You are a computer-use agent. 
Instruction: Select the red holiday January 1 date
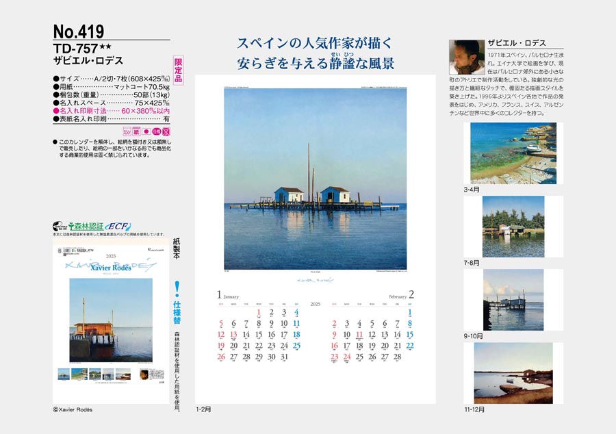pos(259,313)
